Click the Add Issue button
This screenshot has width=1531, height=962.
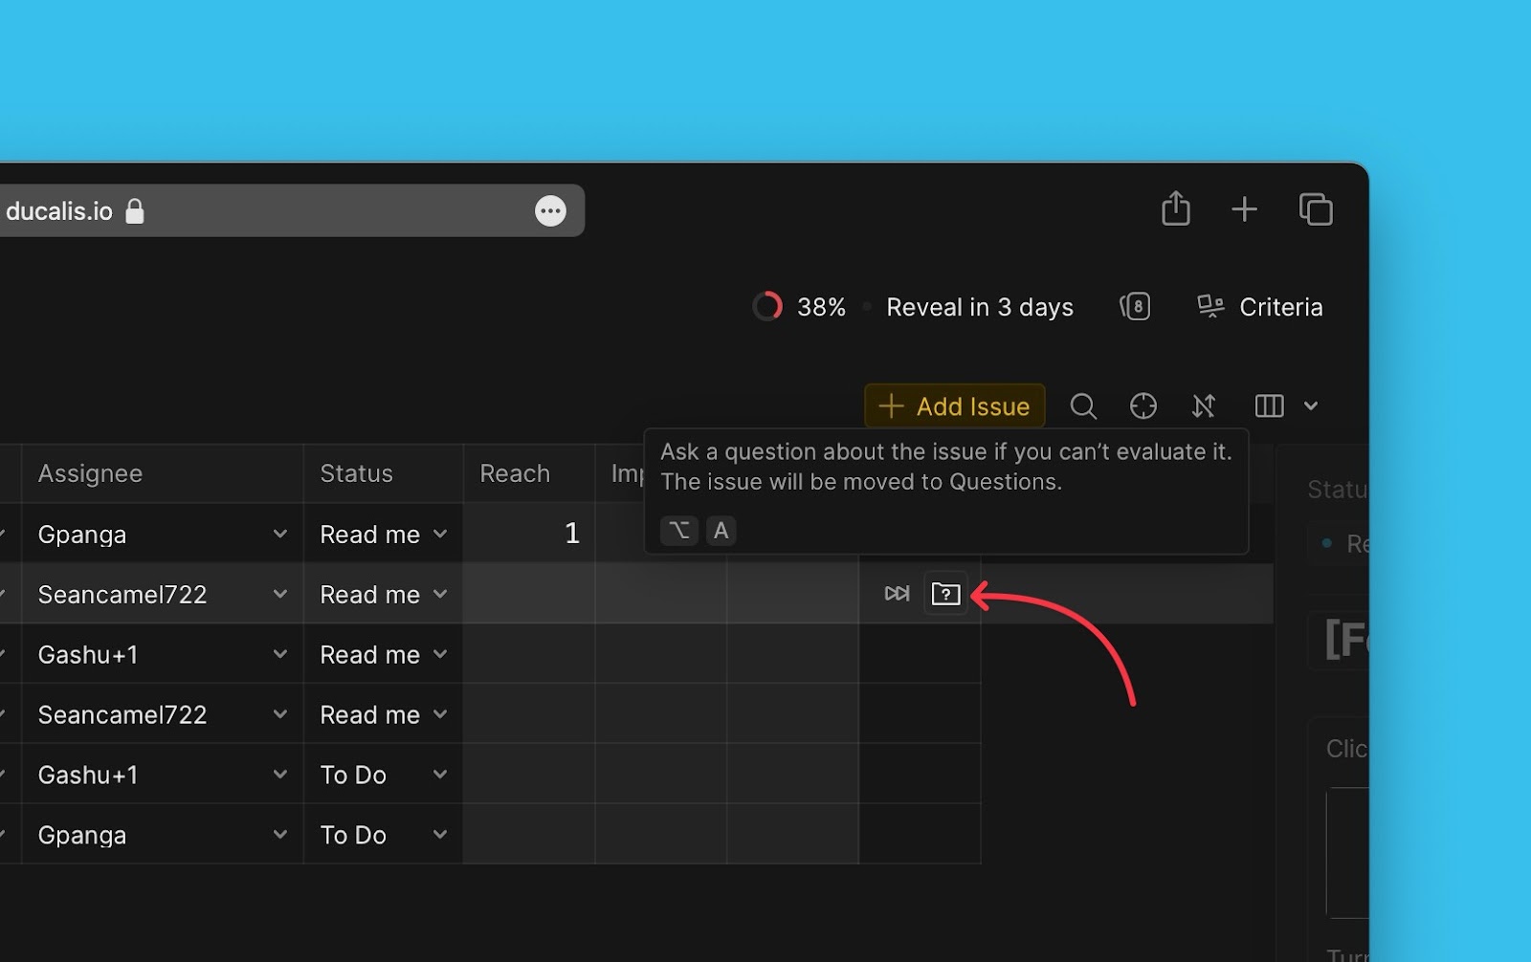coord(954,406)
